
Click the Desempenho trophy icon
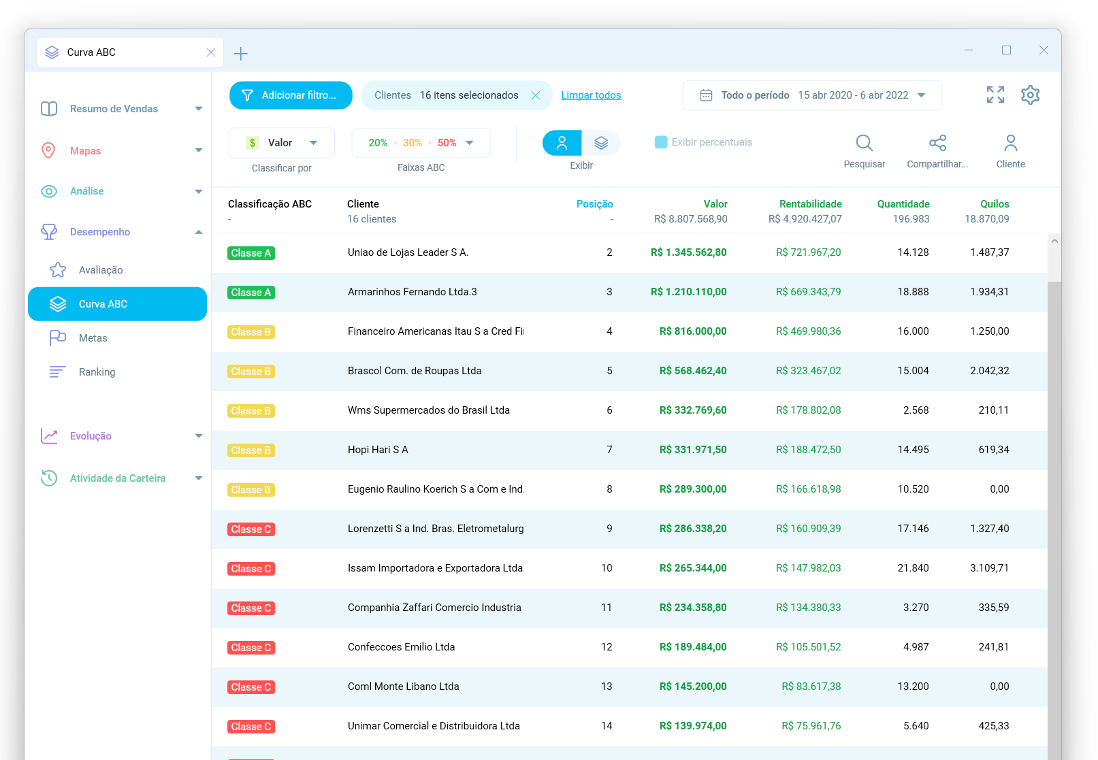click(49, 232)
